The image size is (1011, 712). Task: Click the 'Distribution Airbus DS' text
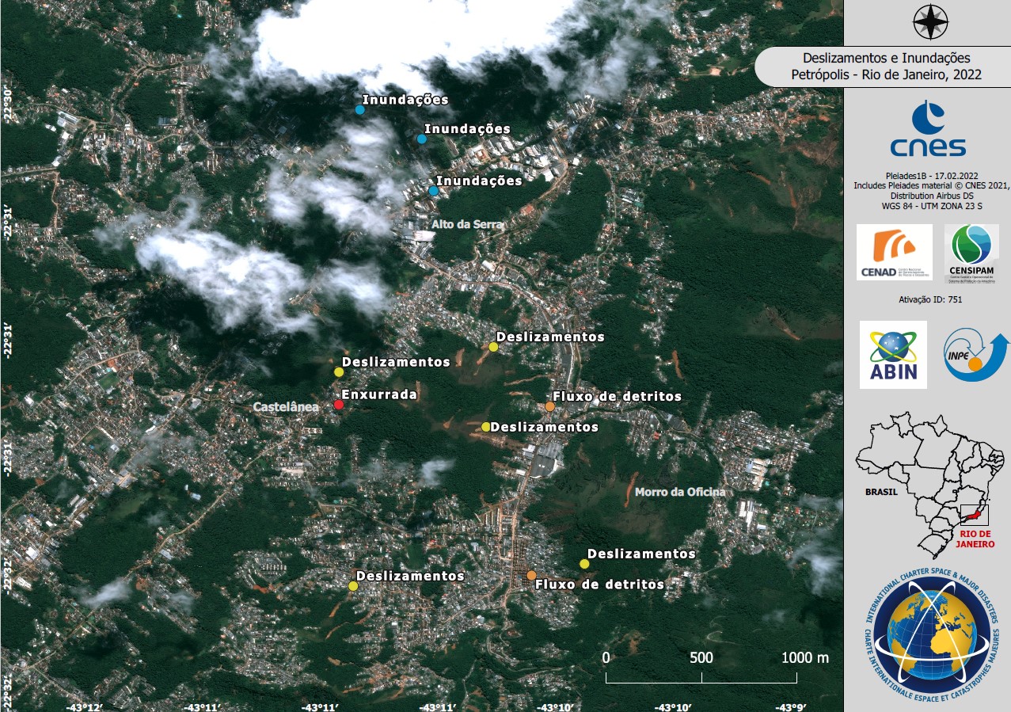933,196
